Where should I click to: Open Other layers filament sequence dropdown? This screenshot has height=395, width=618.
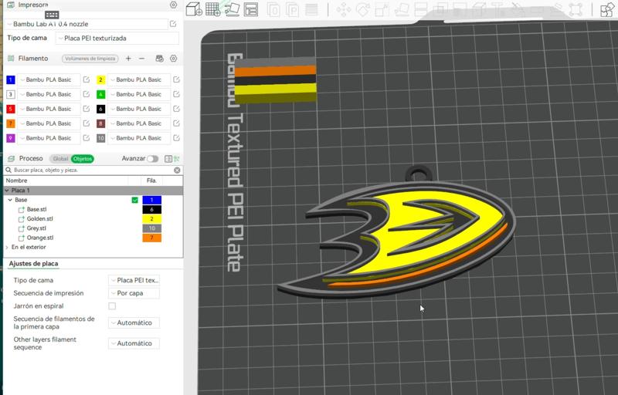coord(134,343)
